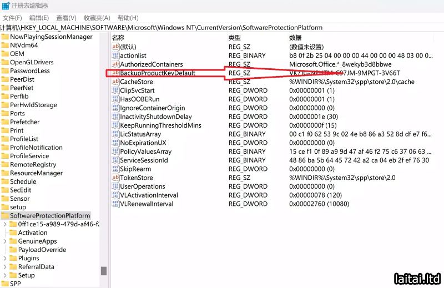Select the SoftwareProtectionPlatform folder icon
This screenshot has width=444, height=288.
click(x=5, y=215)
